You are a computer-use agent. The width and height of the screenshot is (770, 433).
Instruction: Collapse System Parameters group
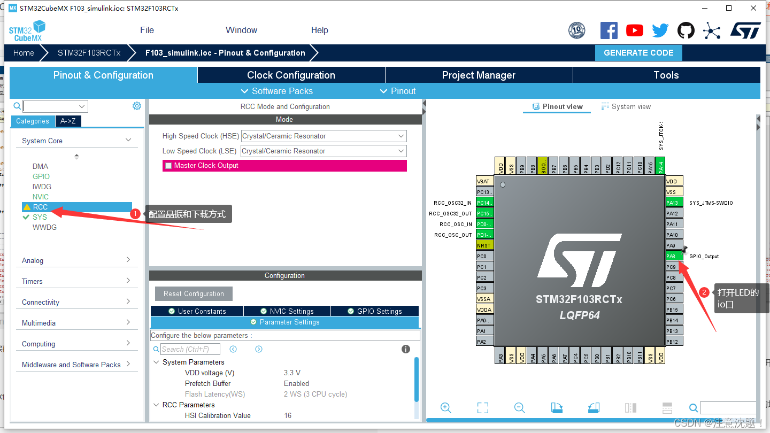[157, 362]
